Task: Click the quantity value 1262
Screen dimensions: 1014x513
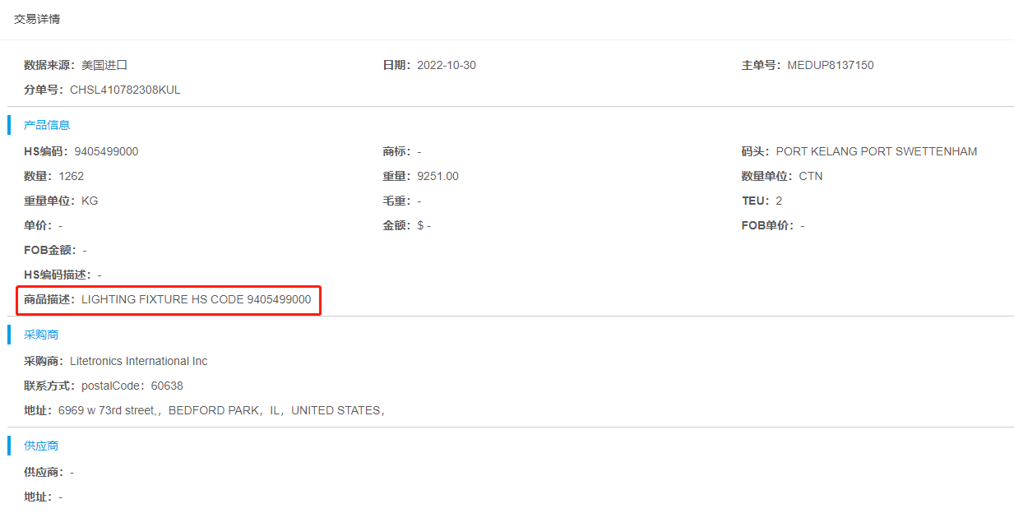Action: coord(71,176)
